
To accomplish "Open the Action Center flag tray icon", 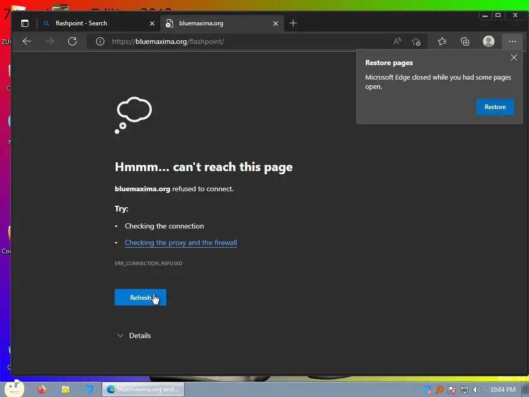I will 452,390.
